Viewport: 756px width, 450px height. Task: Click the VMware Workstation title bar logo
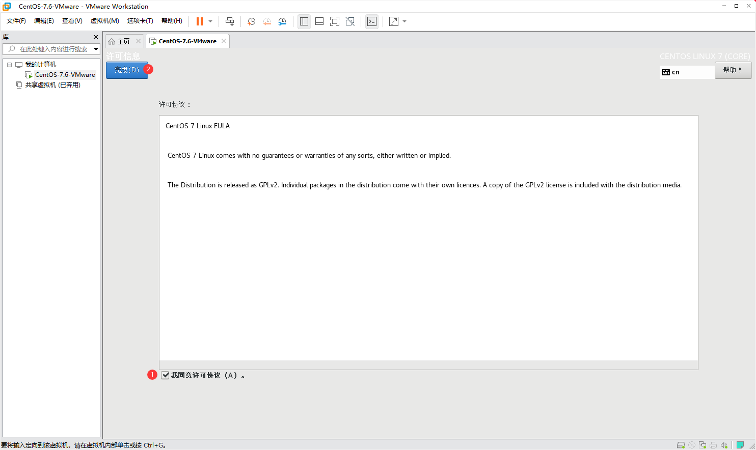7,6
